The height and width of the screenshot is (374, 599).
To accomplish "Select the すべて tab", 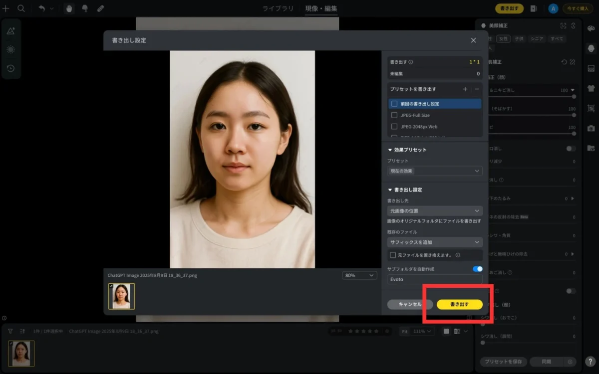I will [x=557, y=38].
